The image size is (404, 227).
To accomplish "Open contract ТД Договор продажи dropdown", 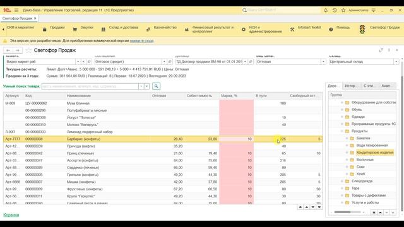I will tap(245, 62).
